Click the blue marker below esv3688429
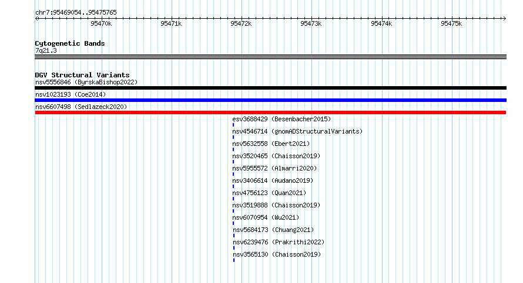Screen dimensions: 523x283 point(233,125)
